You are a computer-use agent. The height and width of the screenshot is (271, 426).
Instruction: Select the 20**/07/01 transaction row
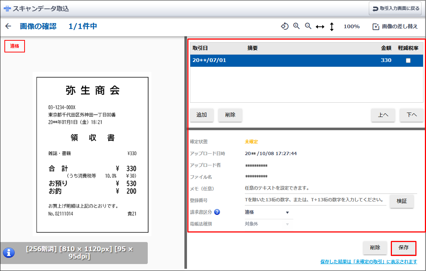pyautogui.click(x=306, y=61)
